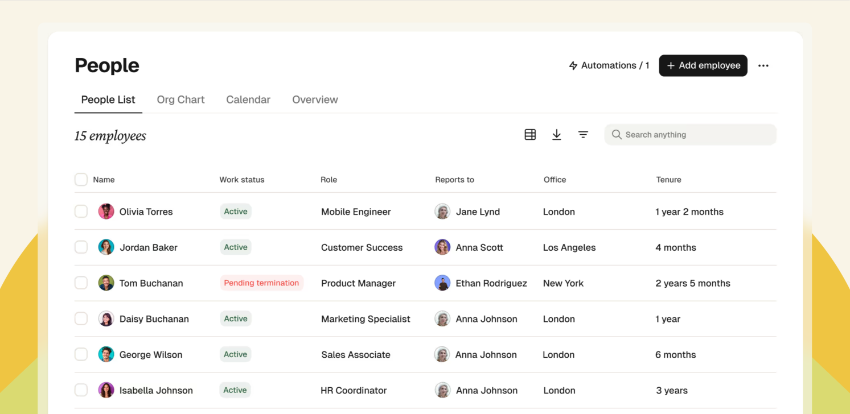Viewport: 850px width, 414px height.
Task: Click the Pending termination status badge
Action: (x=261, y=283)
